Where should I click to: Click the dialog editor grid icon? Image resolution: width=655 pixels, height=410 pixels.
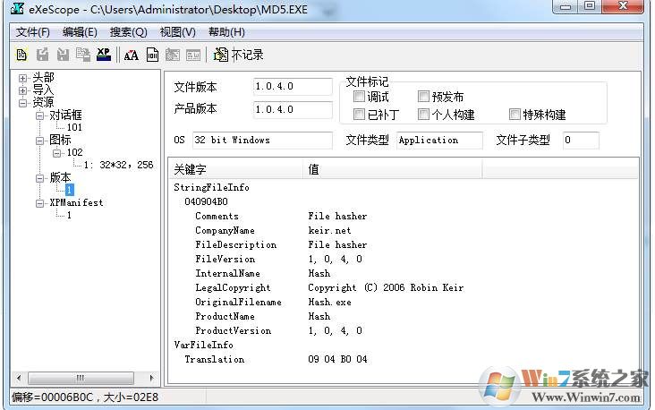(x=193, y=55)
